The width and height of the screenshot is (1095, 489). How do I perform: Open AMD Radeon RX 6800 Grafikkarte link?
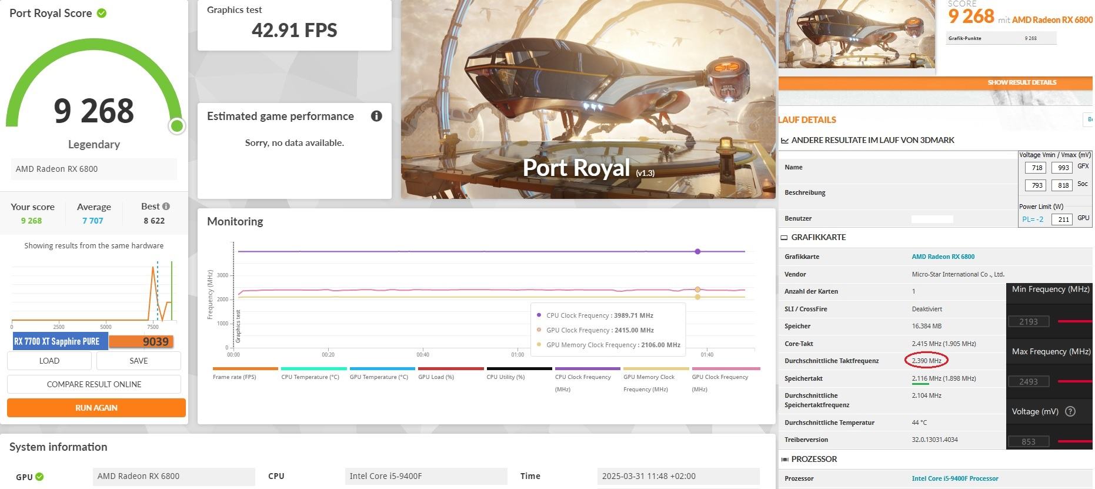click(x=943, y=257)
